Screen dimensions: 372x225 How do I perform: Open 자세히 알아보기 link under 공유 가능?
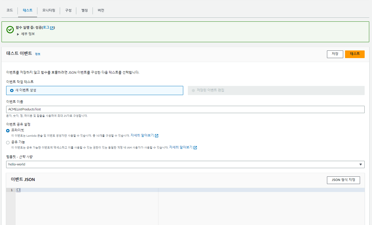point(181,147)
